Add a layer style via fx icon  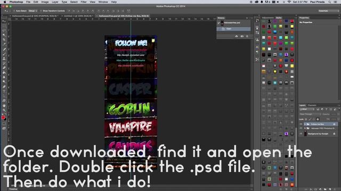[311, 189]
